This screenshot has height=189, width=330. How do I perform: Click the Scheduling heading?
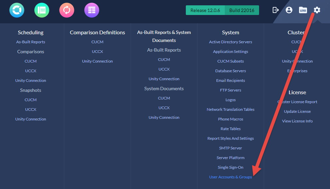pos(31,33)
